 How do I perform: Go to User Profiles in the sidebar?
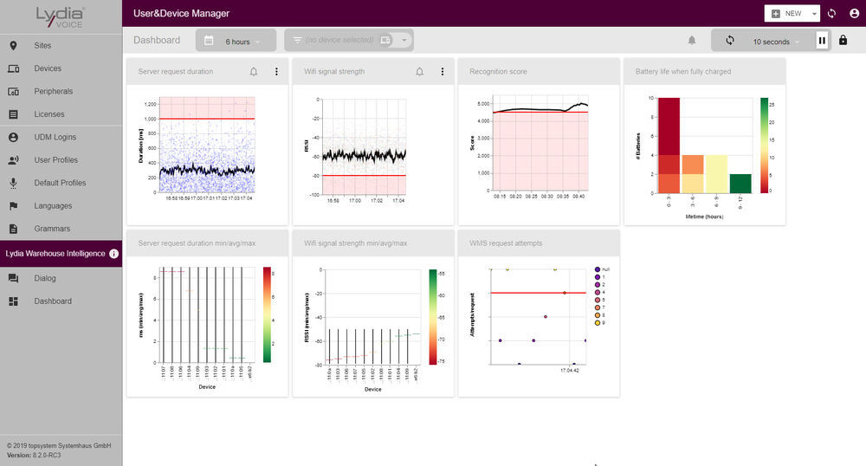tap(55, 160)
